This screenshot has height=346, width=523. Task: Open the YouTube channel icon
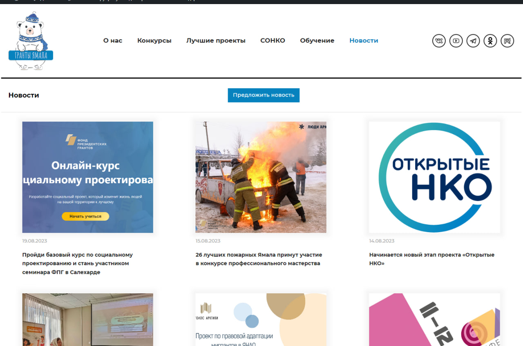(456, 41)
